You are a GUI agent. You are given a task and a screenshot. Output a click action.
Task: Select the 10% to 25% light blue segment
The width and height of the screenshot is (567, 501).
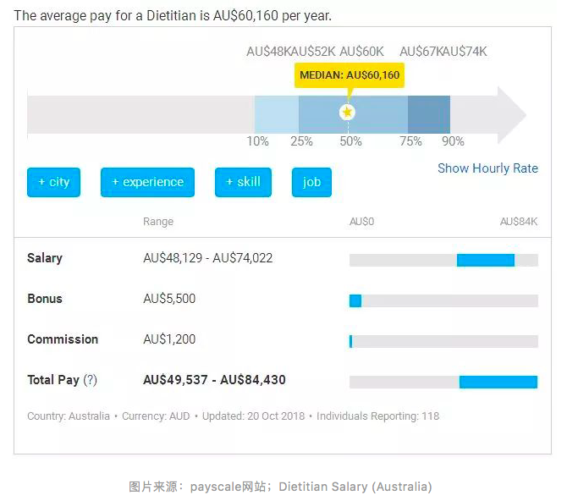pos(277,114)
